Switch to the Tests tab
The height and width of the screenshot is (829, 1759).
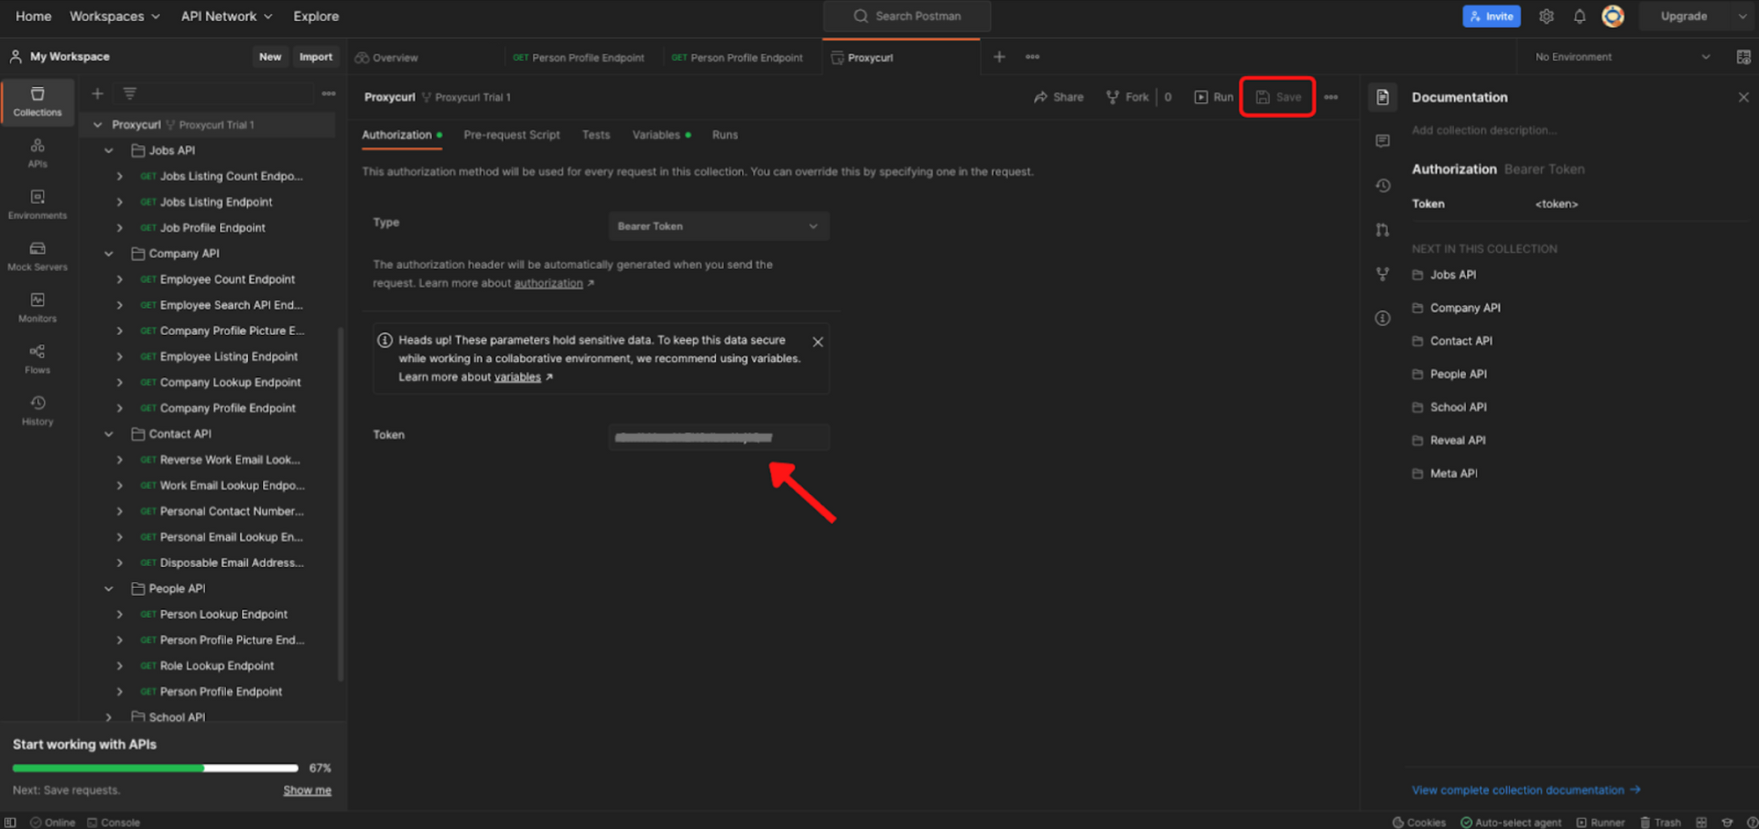click(x=595, y=135)
